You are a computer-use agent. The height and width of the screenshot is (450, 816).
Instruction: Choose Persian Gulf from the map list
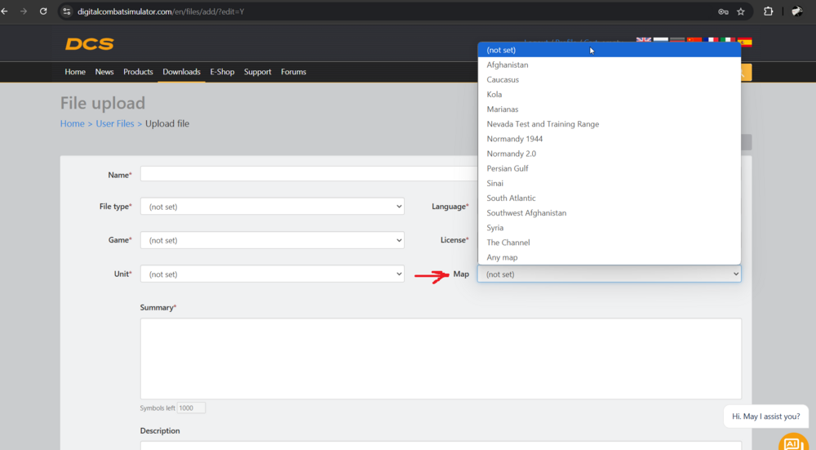508,168
